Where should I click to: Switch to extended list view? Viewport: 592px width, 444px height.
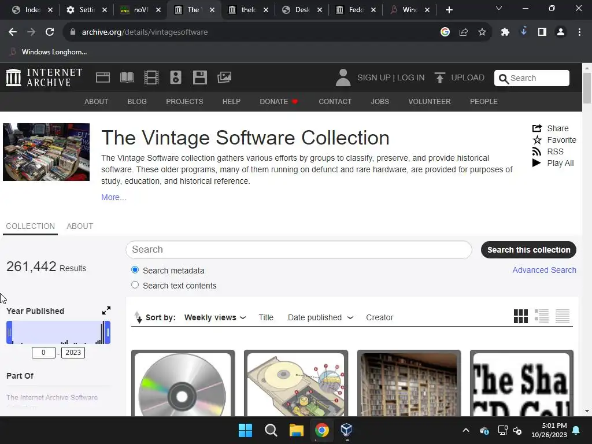coord(541,316)
